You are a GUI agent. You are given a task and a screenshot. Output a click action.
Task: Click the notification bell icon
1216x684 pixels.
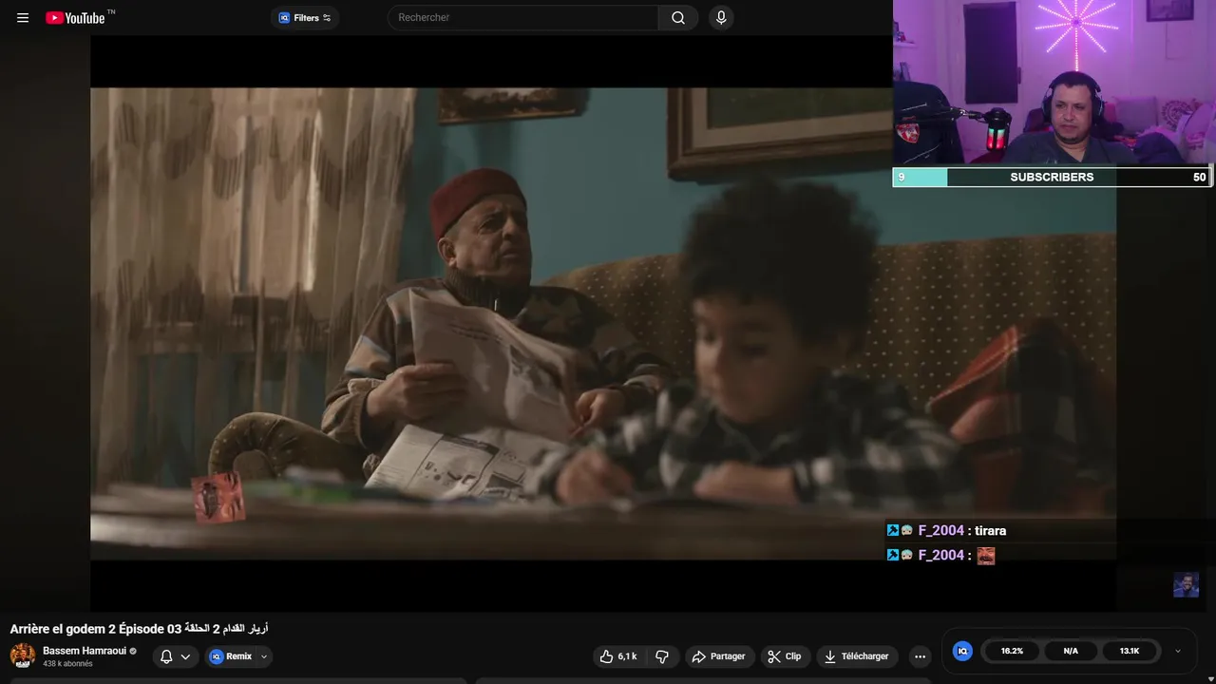click(x=166, y=656)
